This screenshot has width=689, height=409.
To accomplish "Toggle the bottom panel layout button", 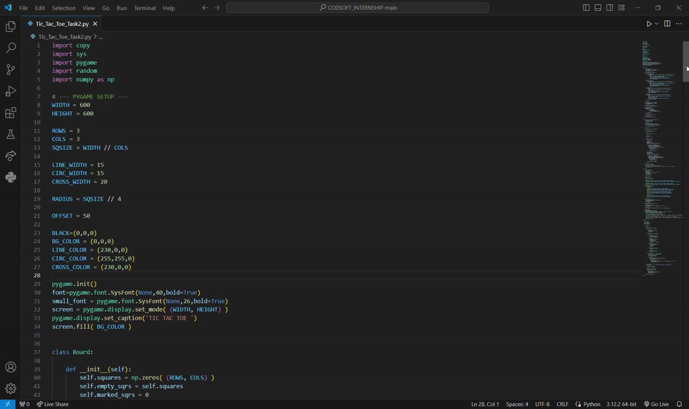I will (598, 8).
